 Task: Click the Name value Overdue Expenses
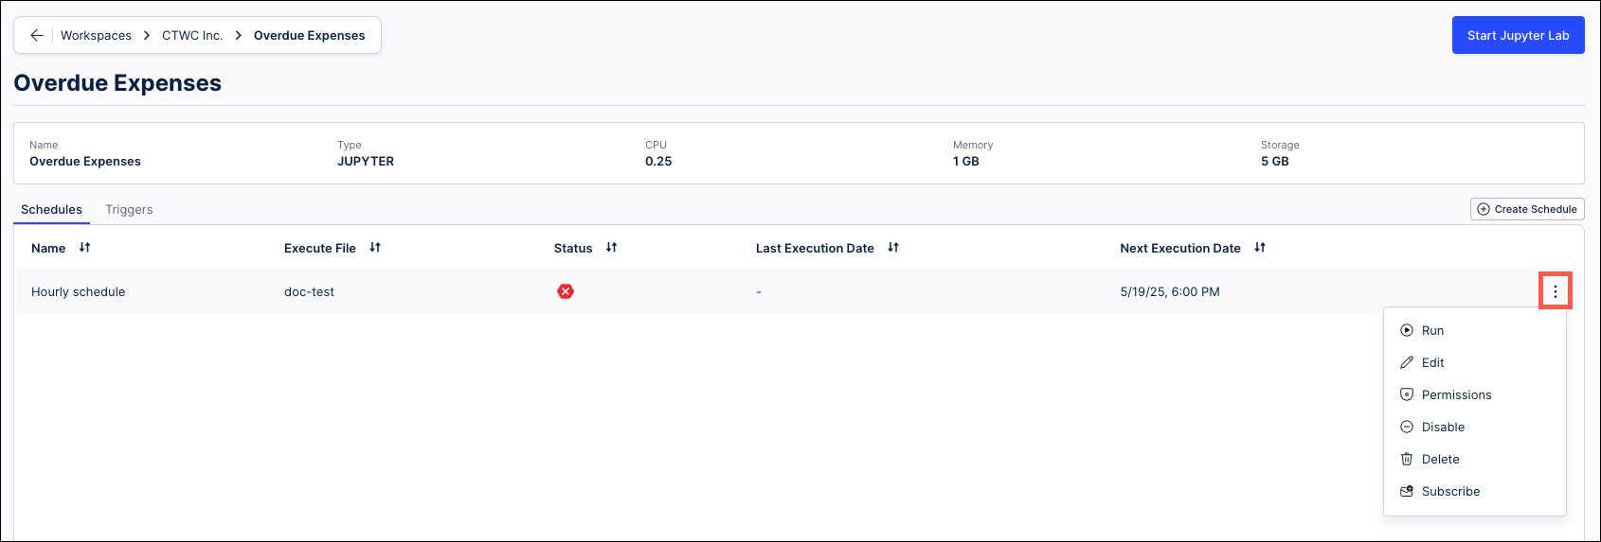85,161
